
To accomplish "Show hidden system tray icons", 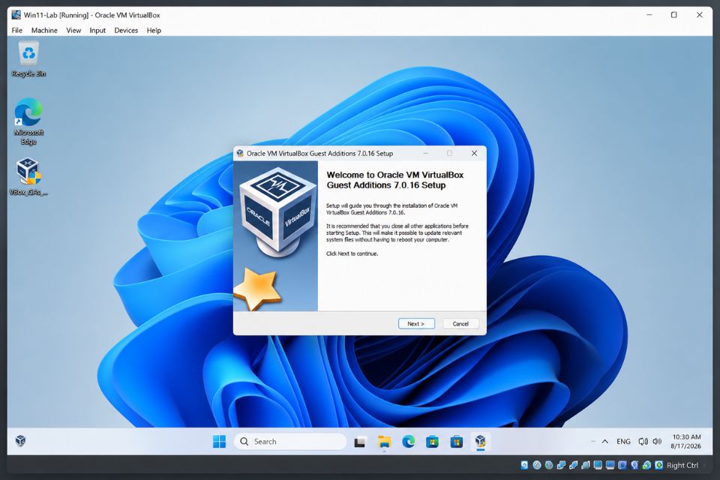I will tap(604, 442).
